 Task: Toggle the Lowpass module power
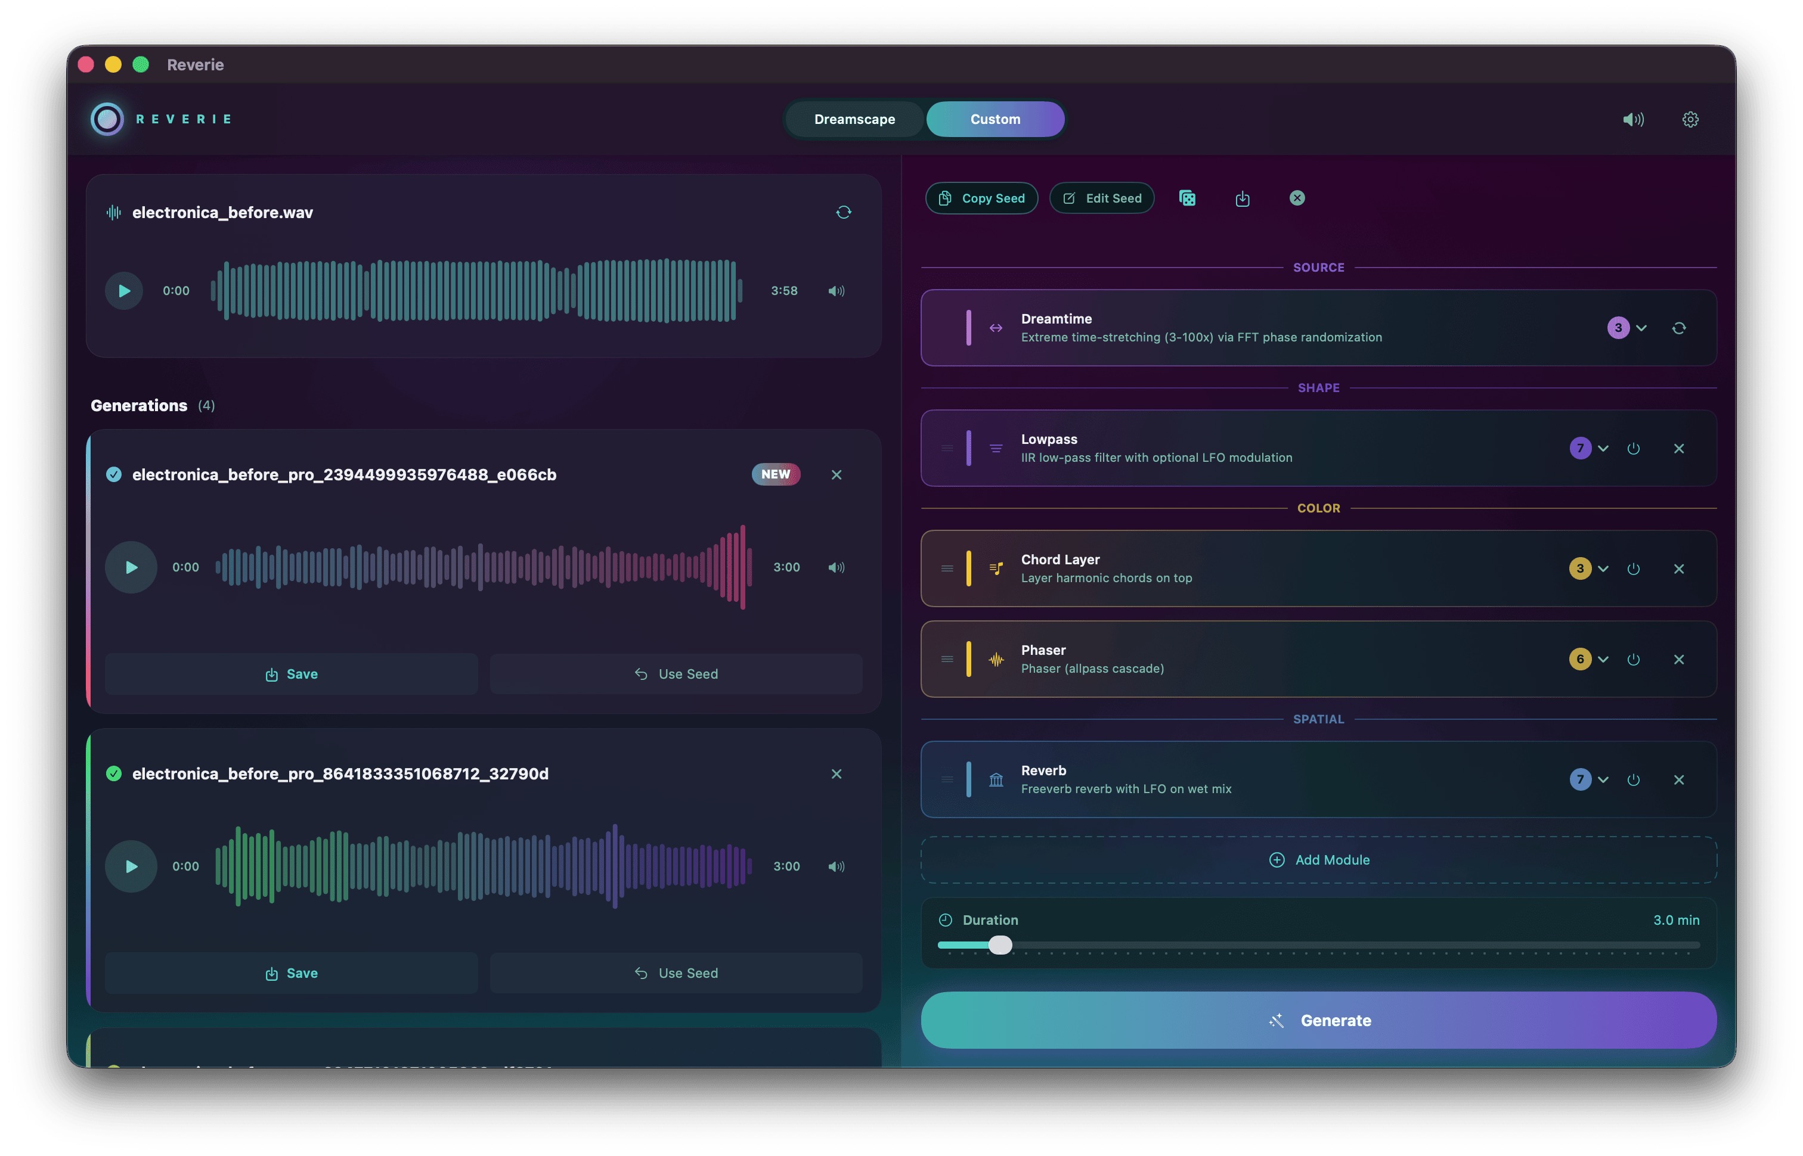point(1633,449)
